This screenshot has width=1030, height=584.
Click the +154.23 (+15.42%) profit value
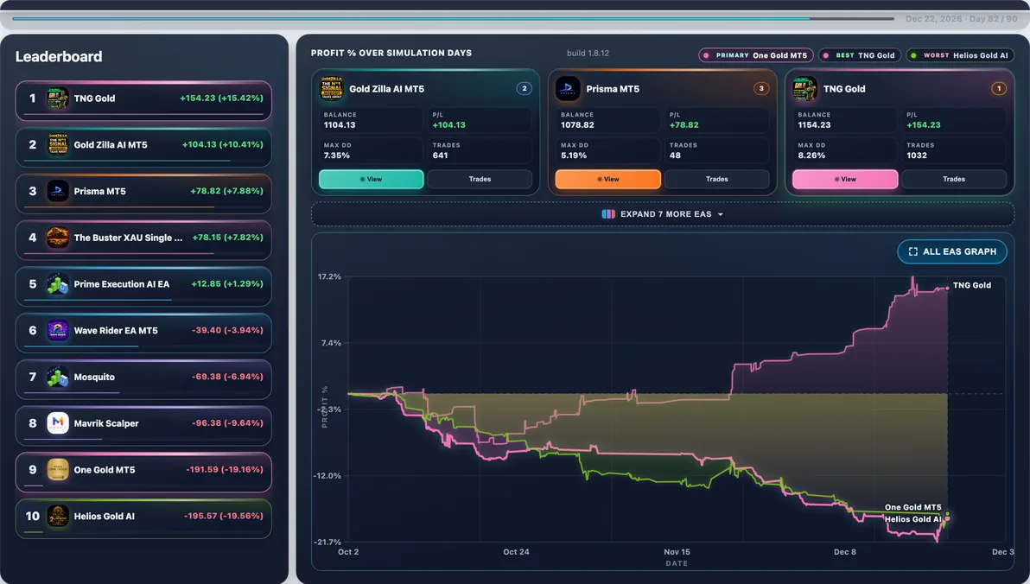click(x=221, y=98)
